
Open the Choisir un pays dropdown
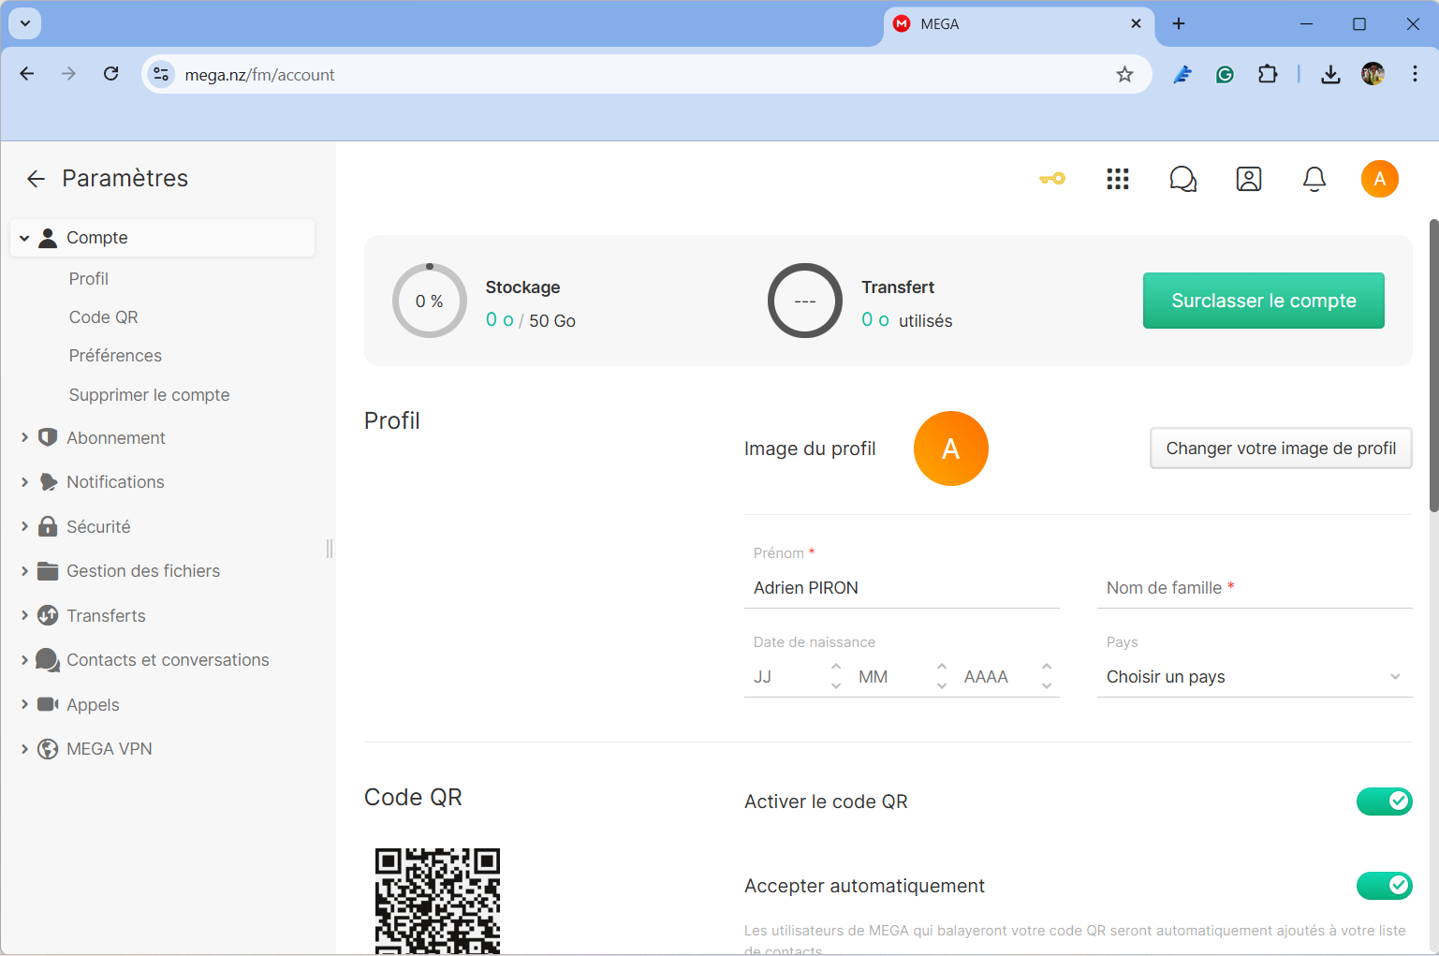[x=1253, y=677]
